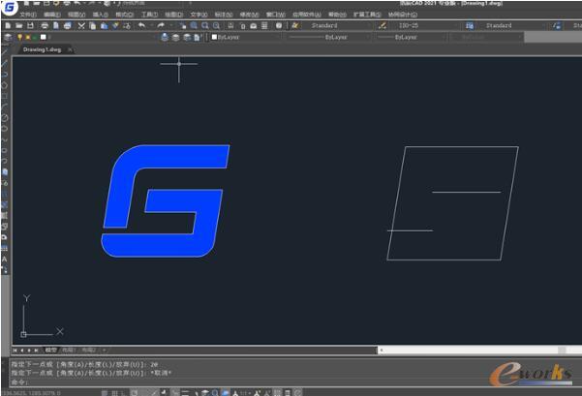
Task: Select the Circle draw tool
Action: coord(5,118)
